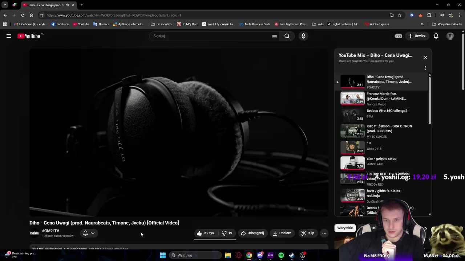This screenshot has height=261, width=465.
Task: Open the mix playlist three-dot options
Action: click(425, 68)
